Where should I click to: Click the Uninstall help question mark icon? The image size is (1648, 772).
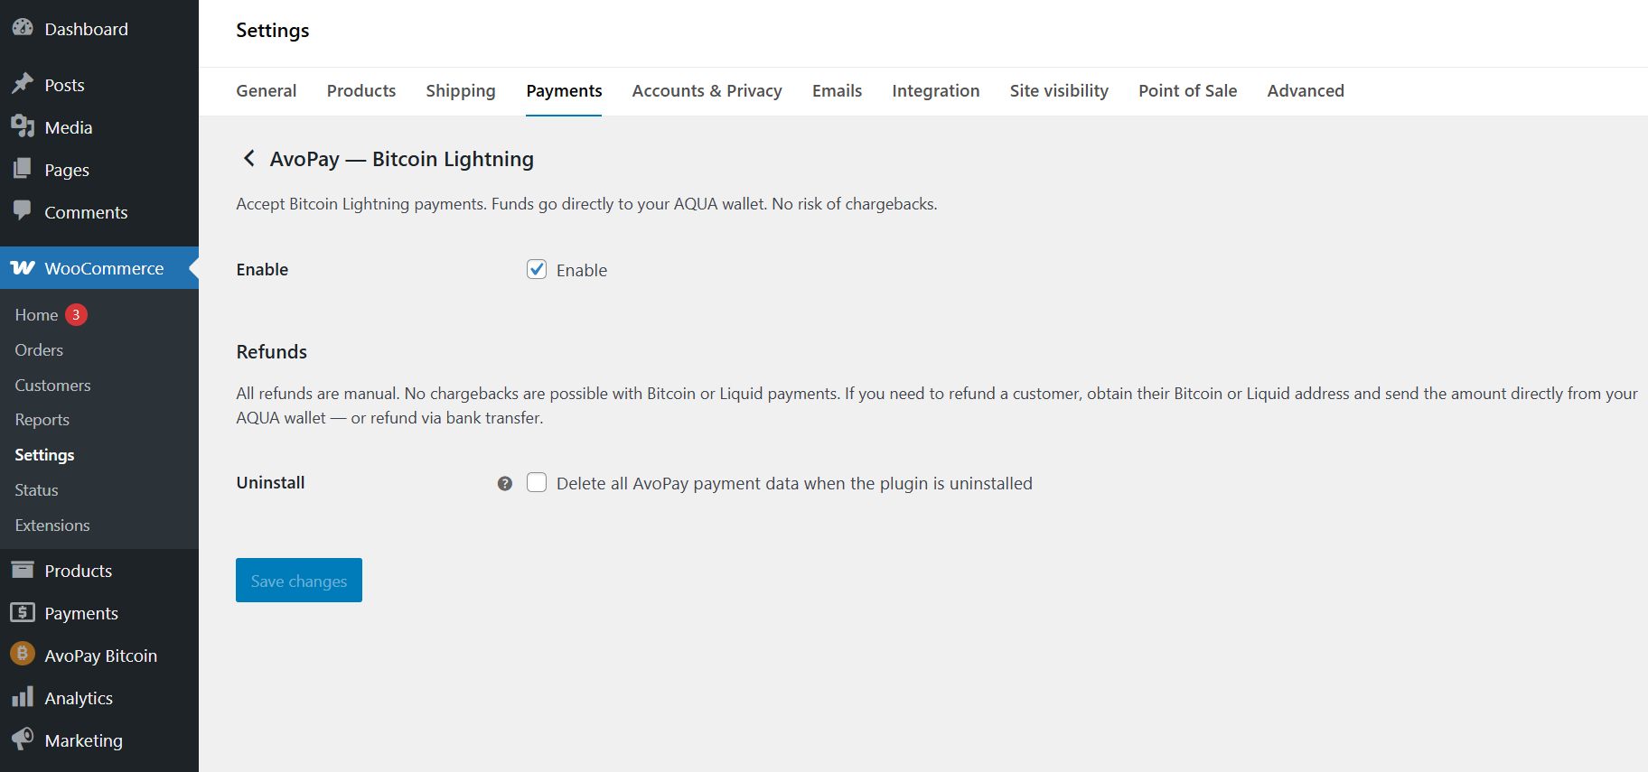pos(505,484)
